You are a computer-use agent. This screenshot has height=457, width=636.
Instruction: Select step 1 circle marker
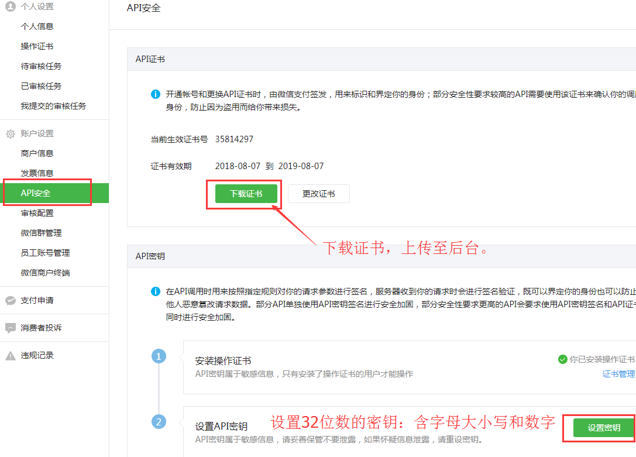pyautogui.click(x=159, y=356)
